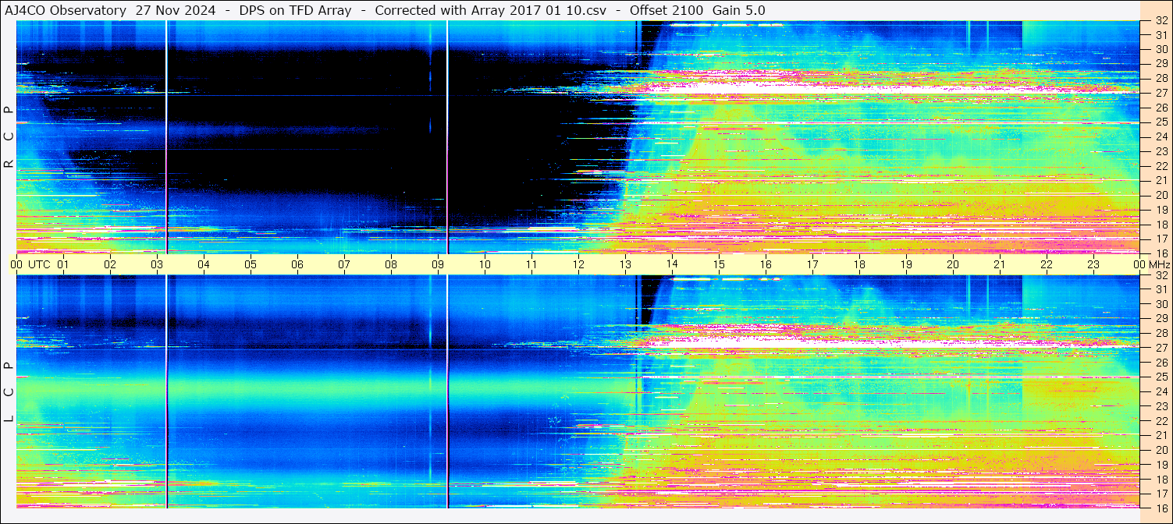The height and width of the screenshot is (524, 1173).
Task: Click upper panel frequency label '20'
Action: pos(1161,195)
